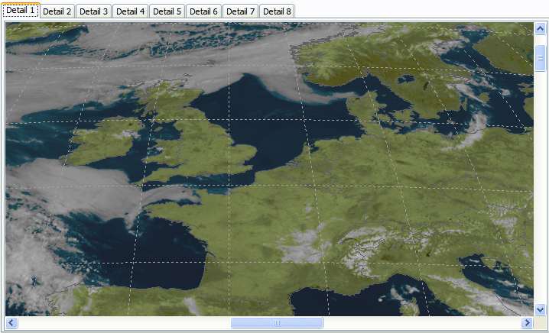
Task: Switch to the Detail 1 tab
Action: (x=21, y=10)
